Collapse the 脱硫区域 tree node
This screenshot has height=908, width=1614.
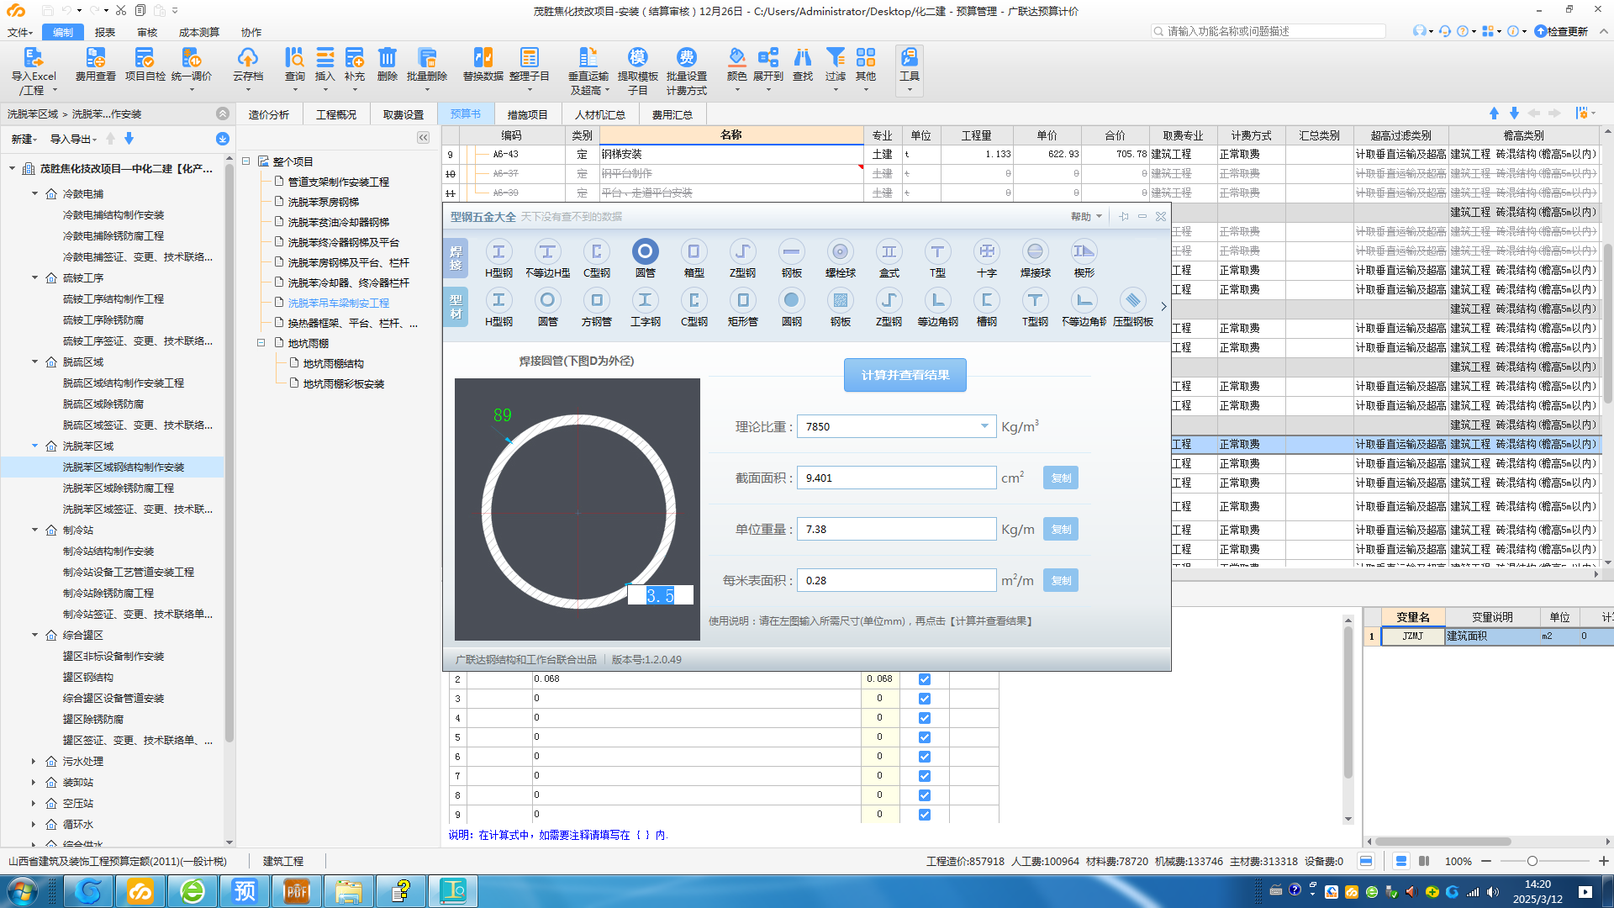pyautogui.click(x=34, y=362)
